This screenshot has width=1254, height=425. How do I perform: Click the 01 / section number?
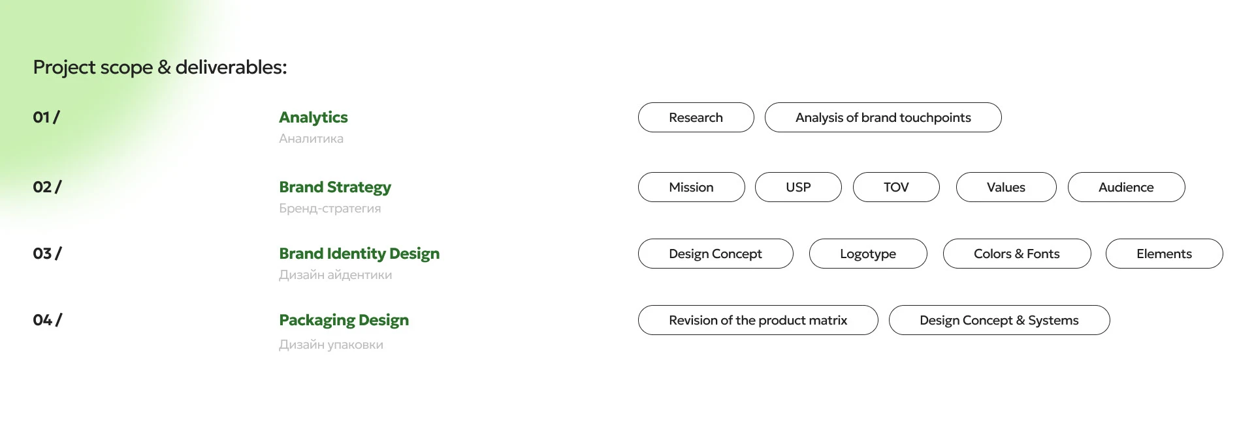(46, 117)
